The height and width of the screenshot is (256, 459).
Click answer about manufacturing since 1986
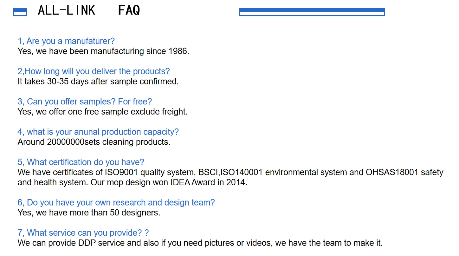click(x=103, y=51)
